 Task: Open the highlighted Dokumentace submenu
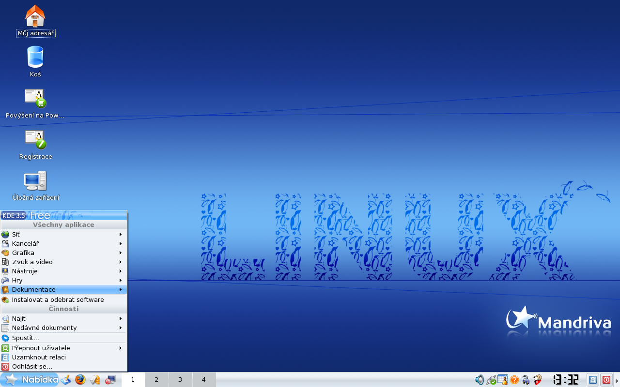[x=63, y=289]
